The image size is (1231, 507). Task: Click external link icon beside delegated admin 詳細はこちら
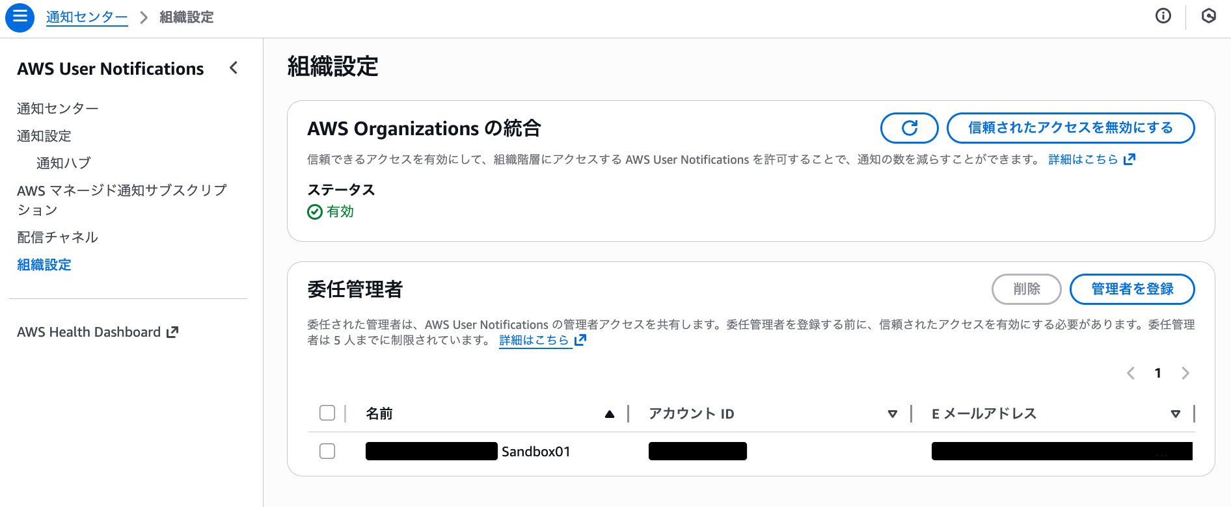(580, 340)
